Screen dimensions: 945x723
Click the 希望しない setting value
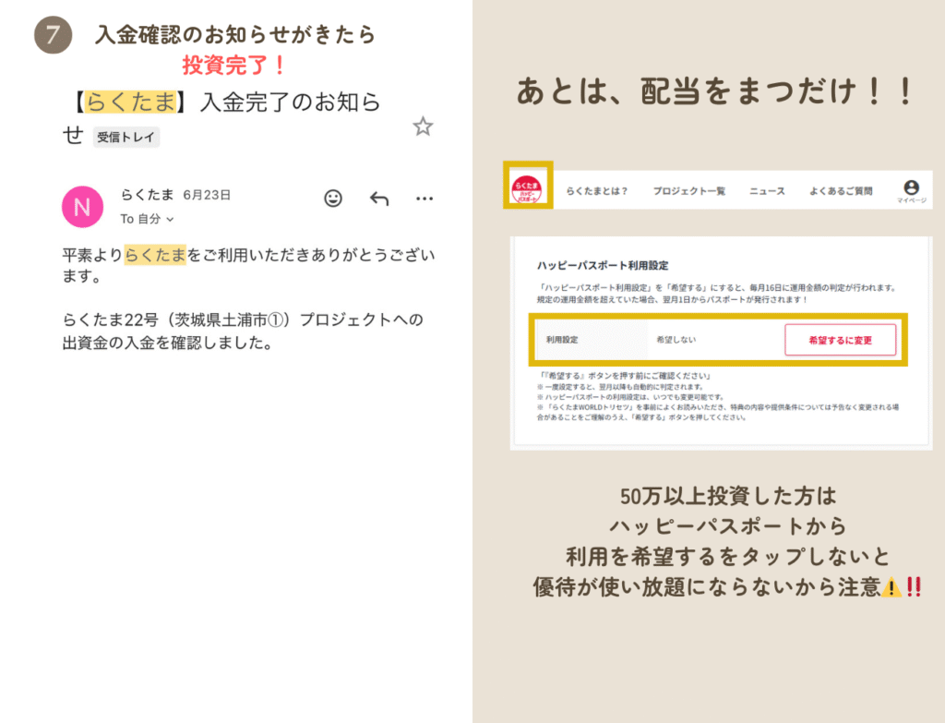676,340
